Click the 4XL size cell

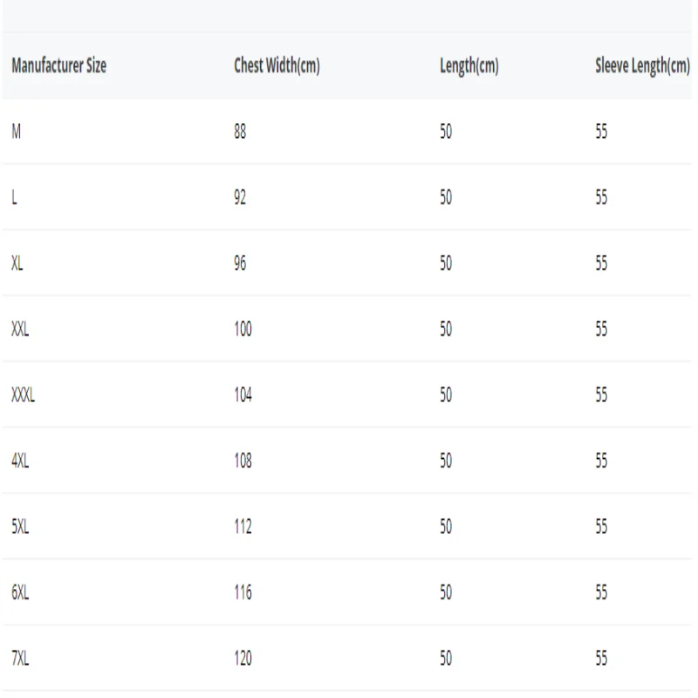pyautogui.click(x=20, y=462)
